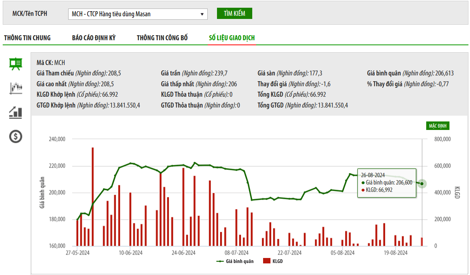The image size is (470, 275).
Task: Expand the stock selector dropdown arrow
Action: [202, 14]
